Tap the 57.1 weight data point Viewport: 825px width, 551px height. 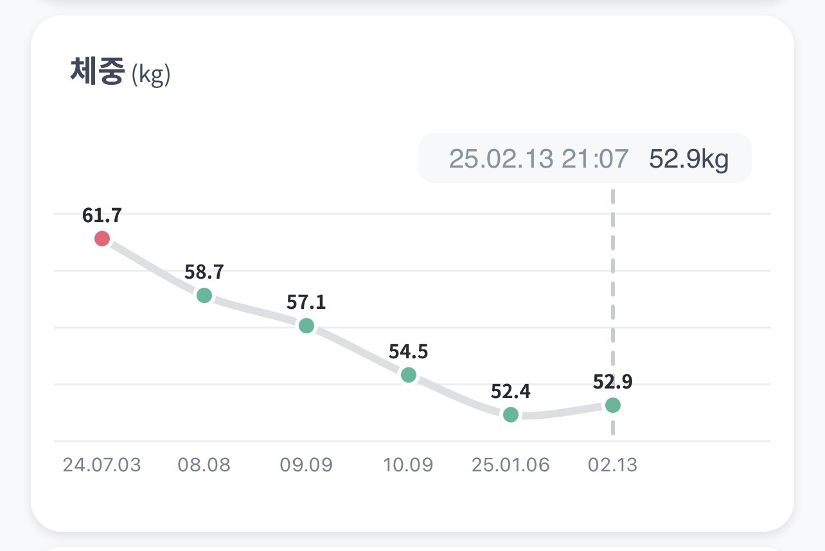306,326
